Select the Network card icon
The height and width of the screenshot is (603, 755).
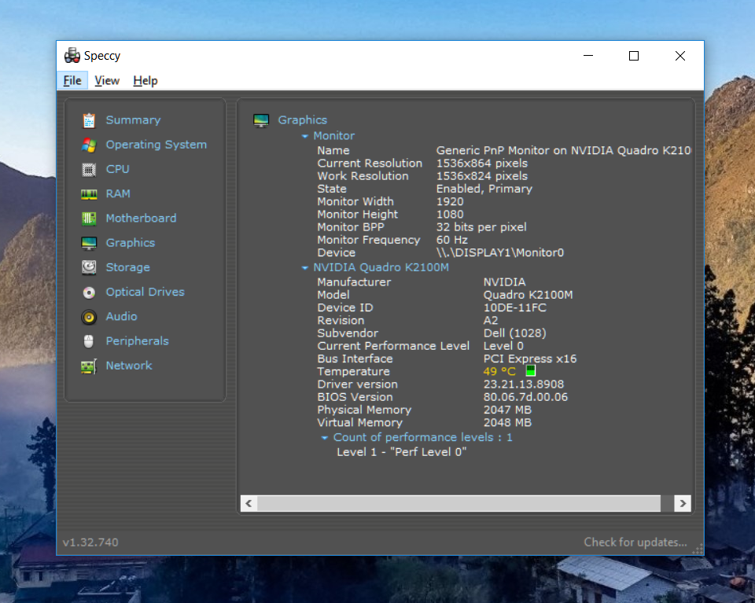(89, 366)
